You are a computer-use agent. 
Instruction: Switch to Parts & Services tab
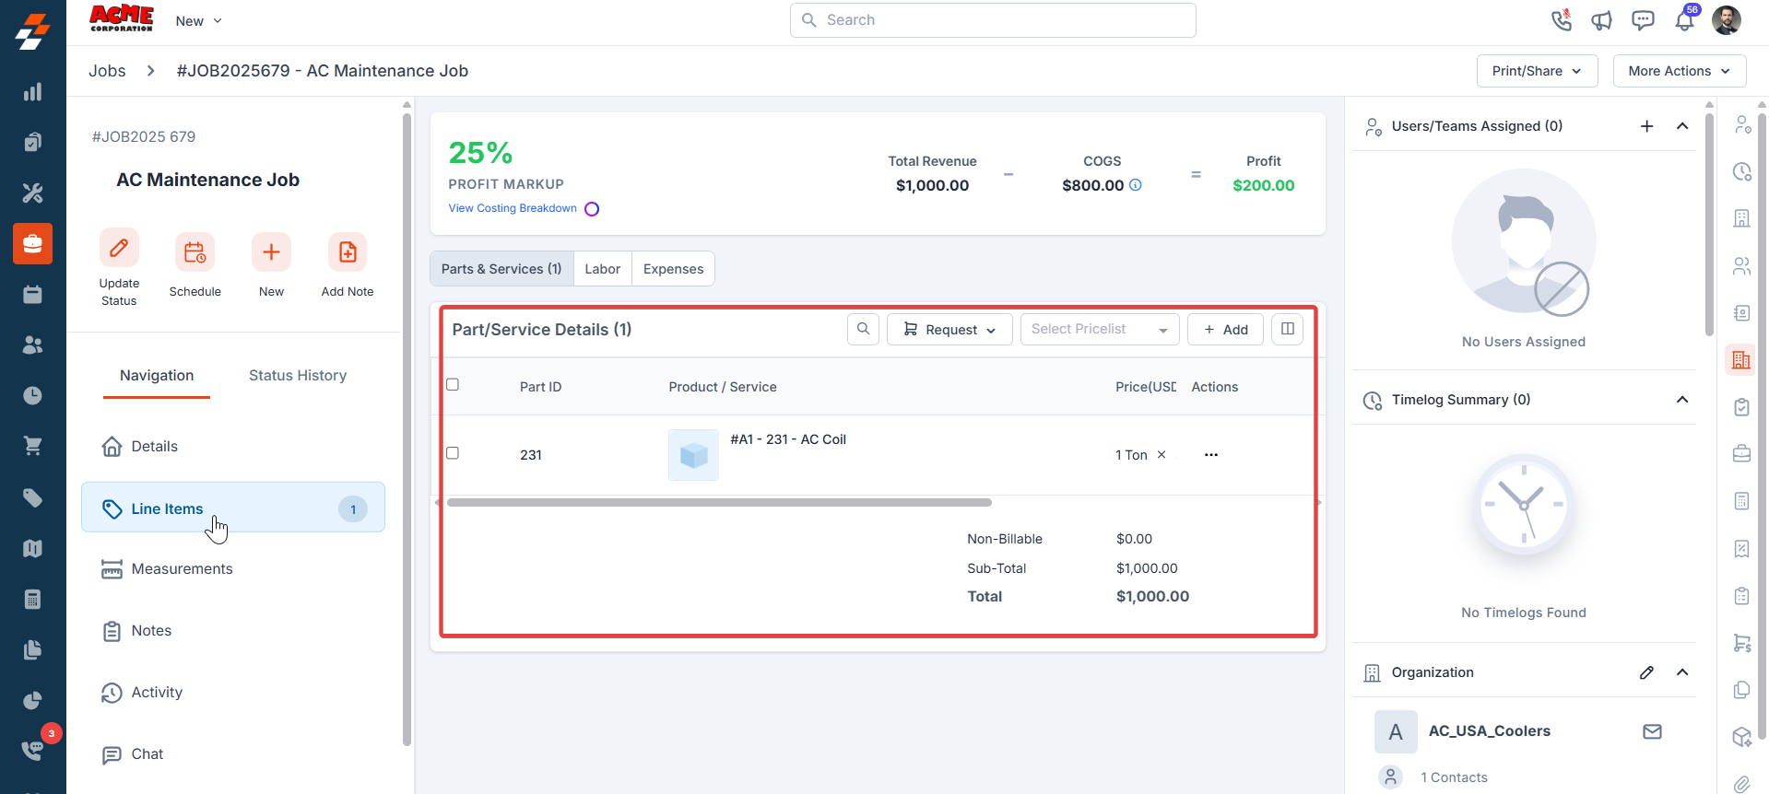click(x=501, y=269)
